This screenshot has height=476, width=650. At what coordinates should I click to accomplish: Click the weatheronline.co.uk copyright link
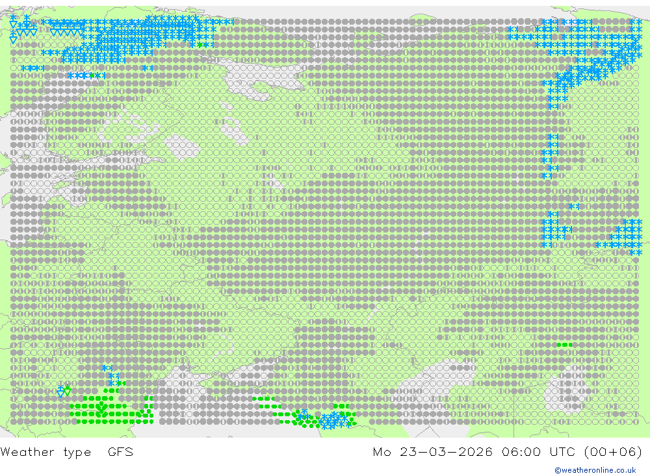click(x=595, y=470)
